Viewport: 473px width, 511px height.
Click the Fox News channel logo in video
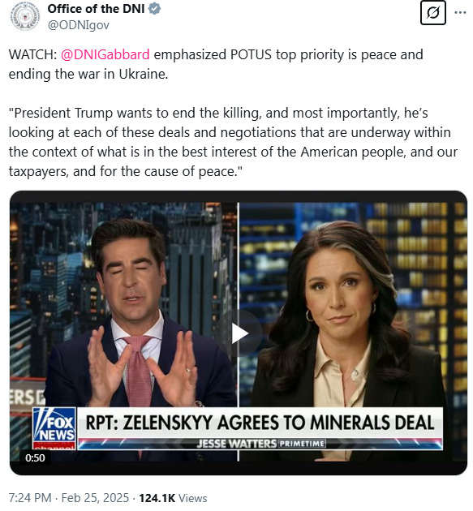click(54, 428)
